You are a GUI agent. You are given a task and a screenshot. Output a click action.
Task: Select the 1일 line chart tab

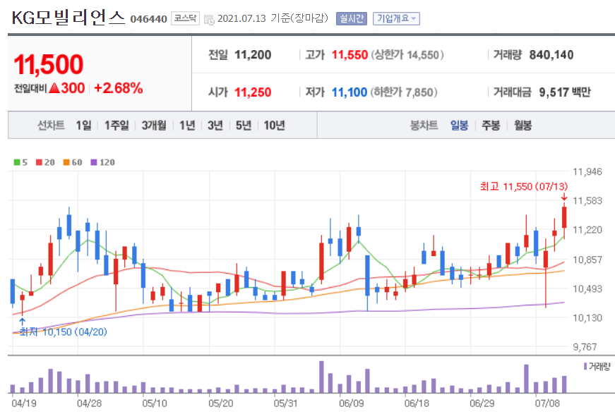(83, 126)
